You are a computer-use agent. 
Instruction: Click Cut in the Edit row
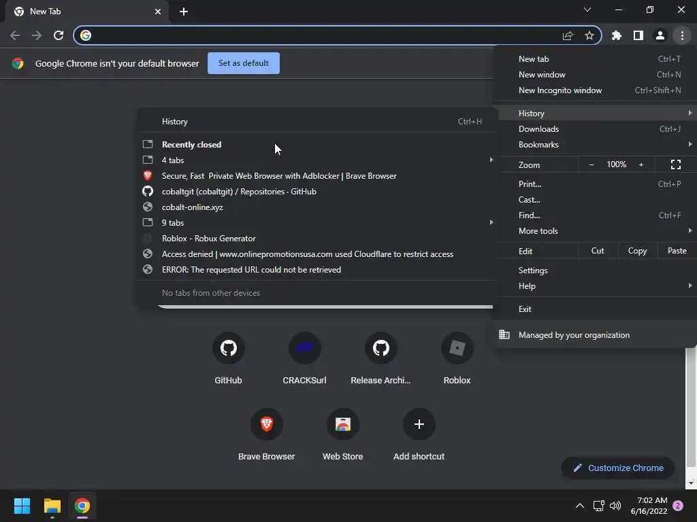tap(598, 251)
